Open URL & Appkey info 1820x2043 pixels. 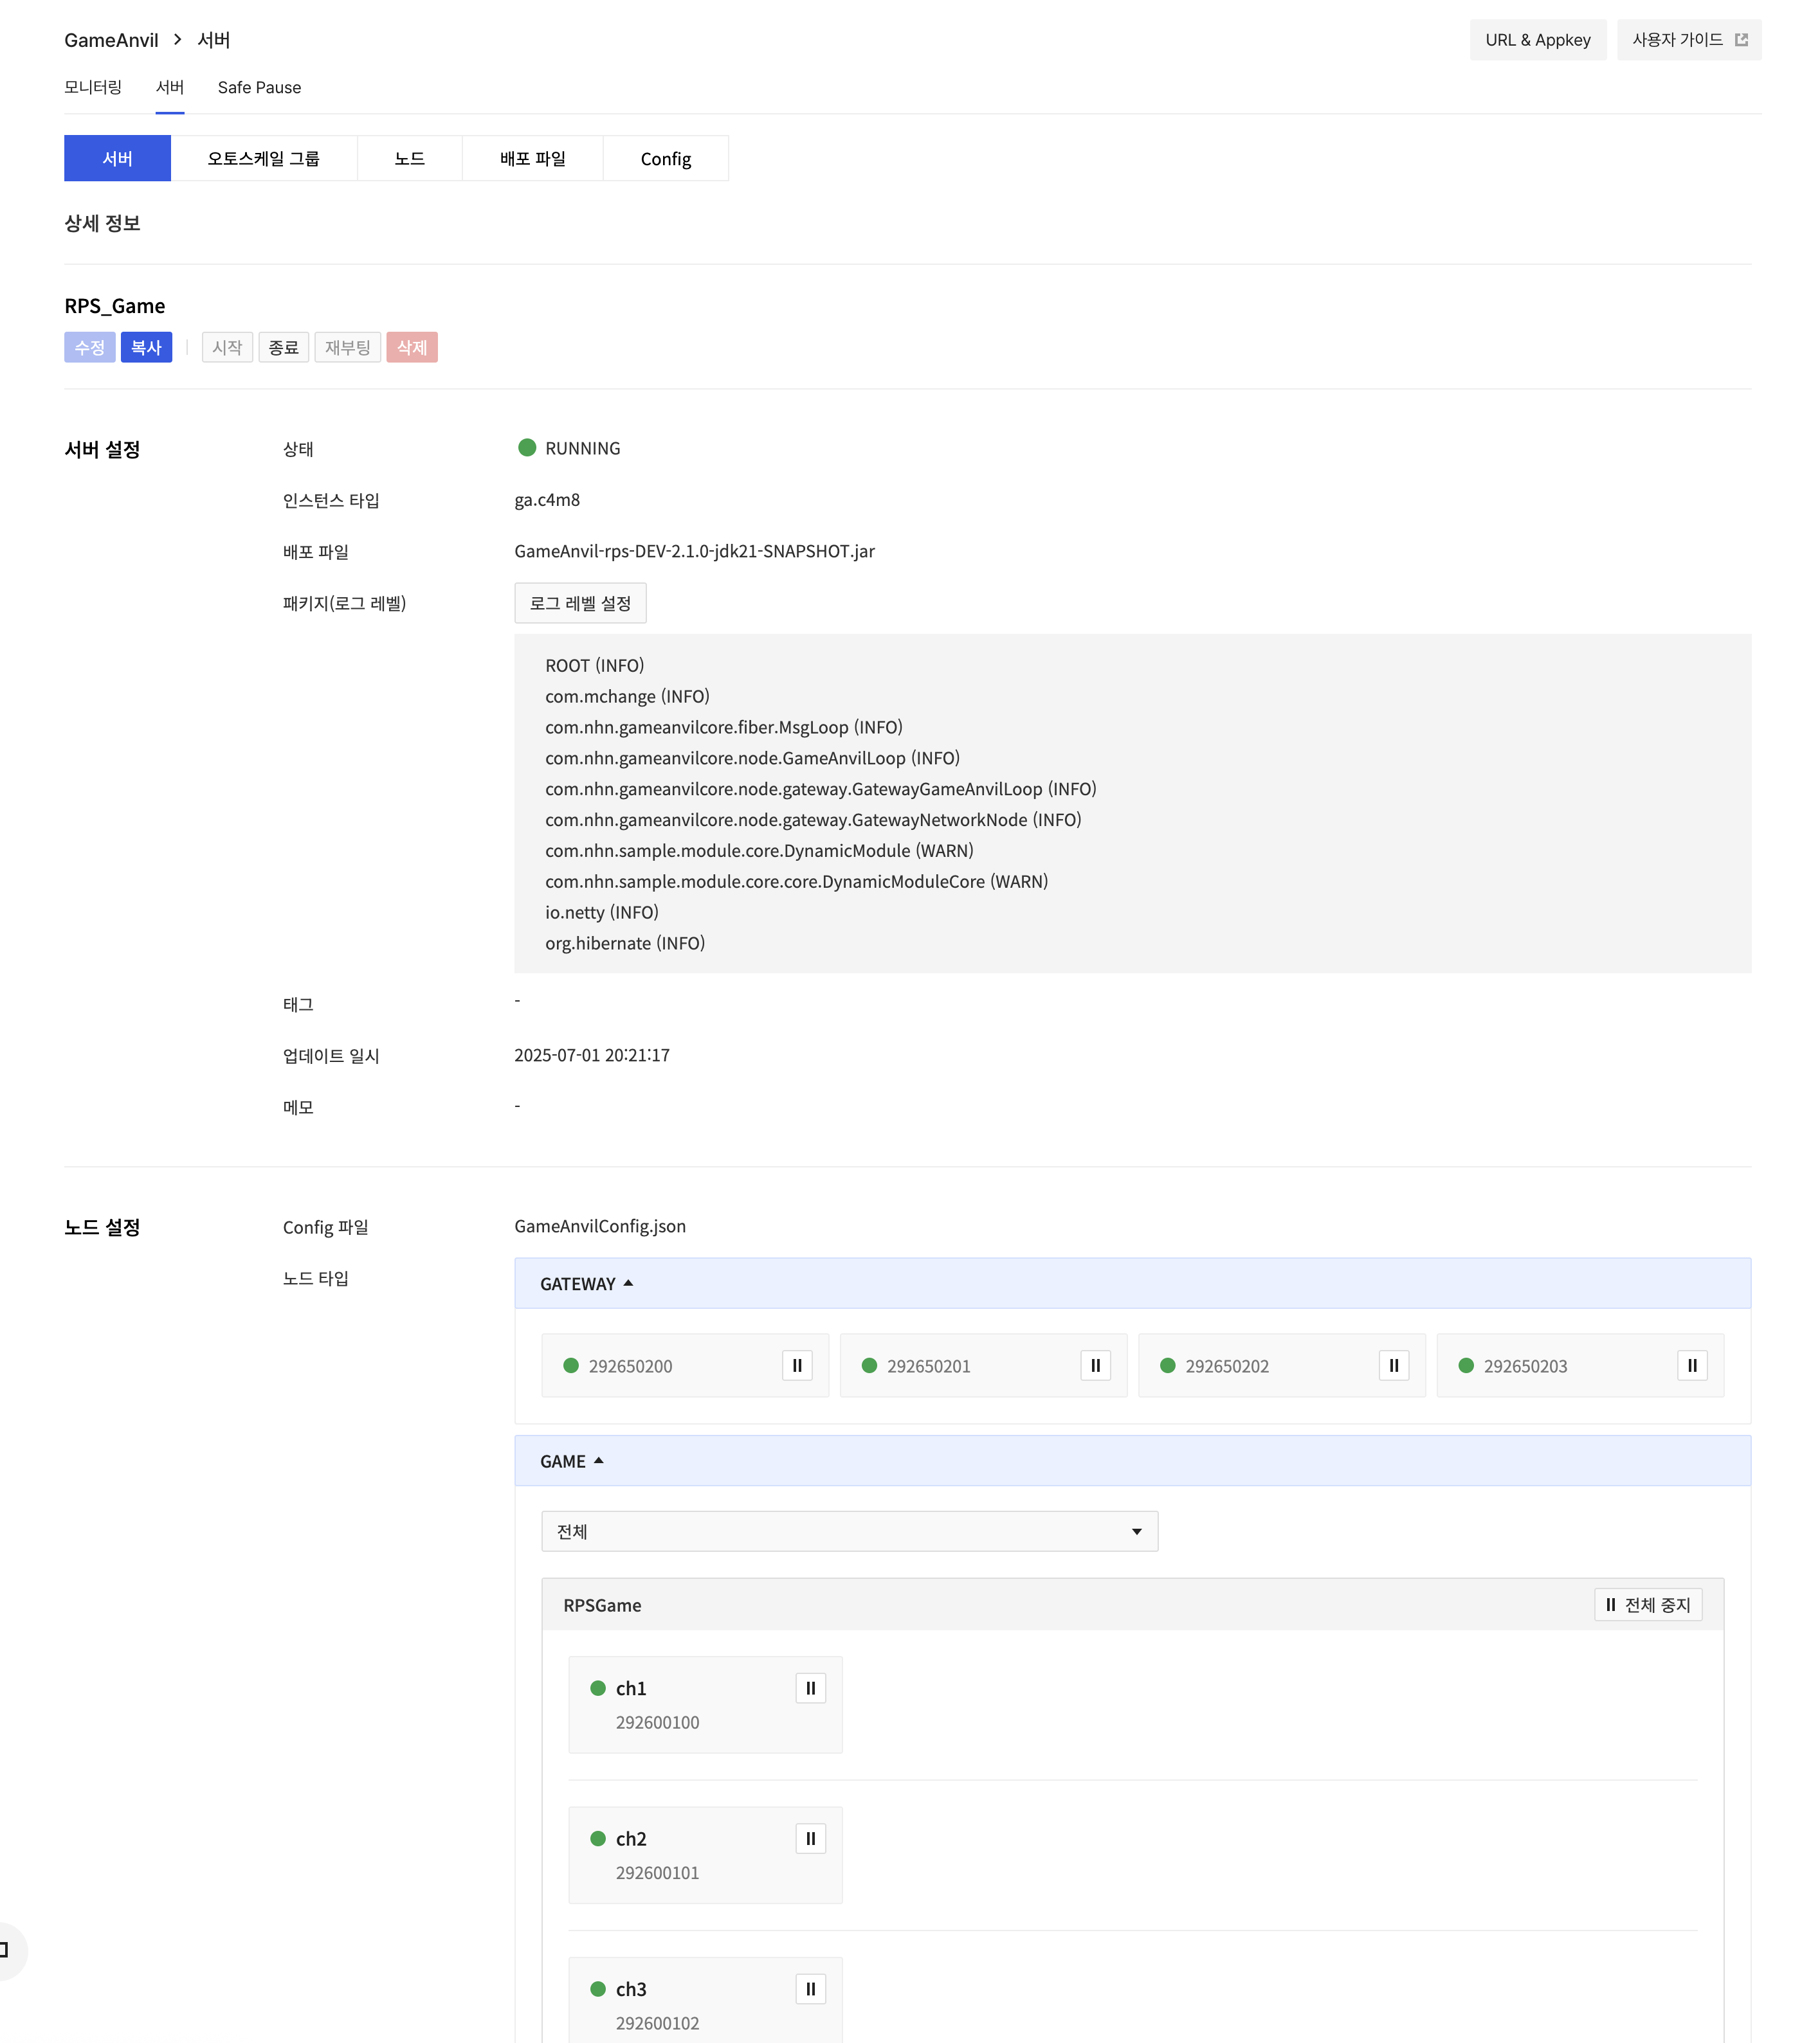[1537, 40]
